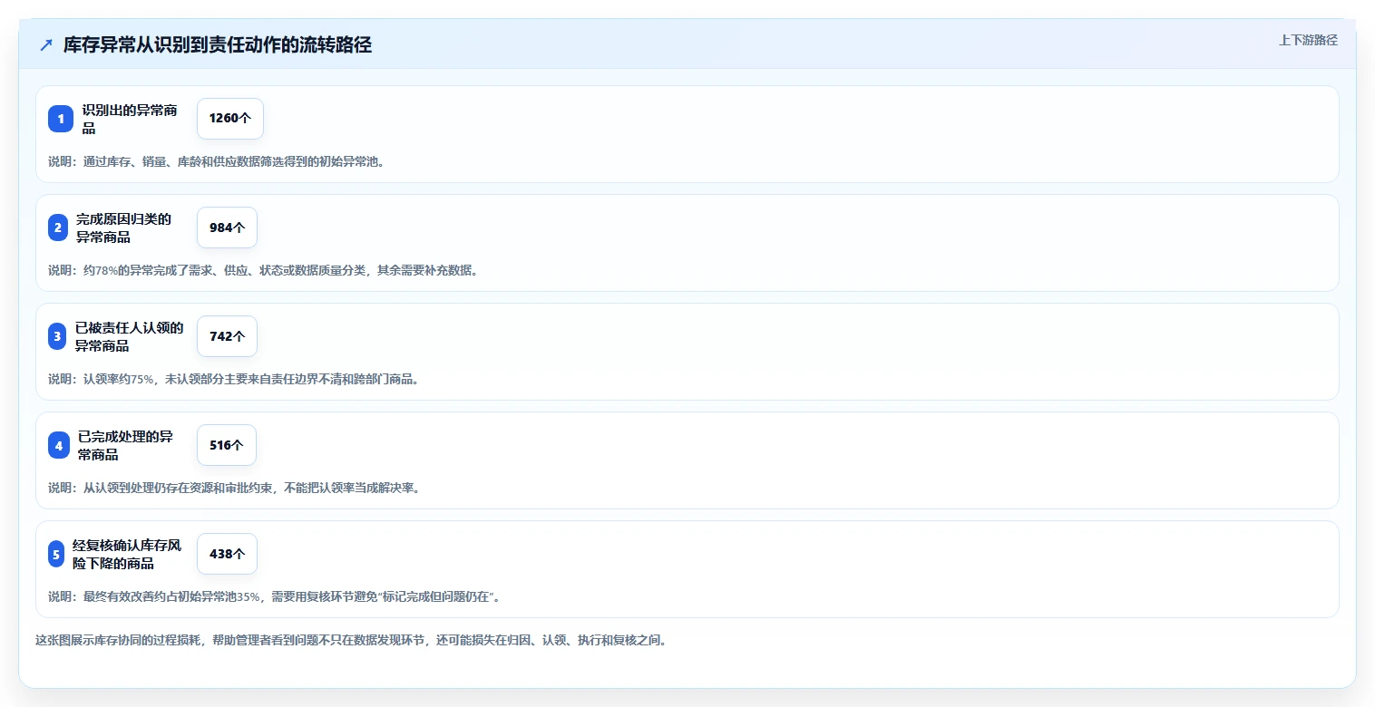This screenshot has width=1375, height=707.
Task: Click the 完成原因归类的异常商品 step label
Action: [124, 228]
